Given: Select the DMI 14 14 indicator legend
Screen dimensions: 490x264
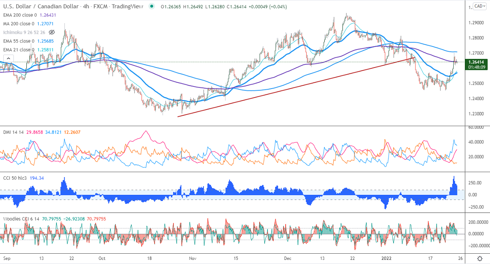Looking at the screenshot, I should pos(14,132).
